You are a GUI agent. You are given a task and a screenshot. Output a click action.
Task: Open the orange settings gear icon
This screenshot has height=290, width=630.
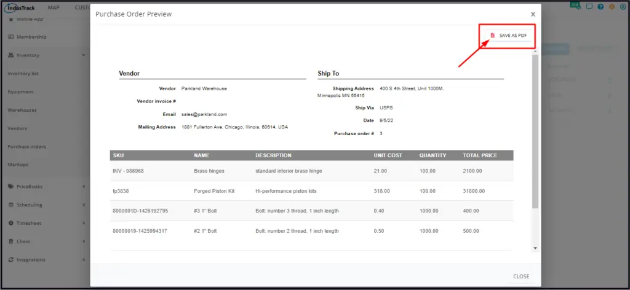pos(612,6)
